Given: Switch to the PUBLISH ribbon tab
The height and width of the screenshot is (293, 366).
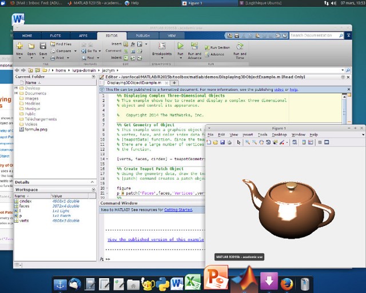Looking at the screenshot, I should (142, 35).
